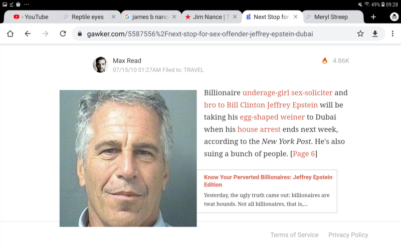Tap the browser home icon
This screenshot has width=401, height=250.
point(10,33)
